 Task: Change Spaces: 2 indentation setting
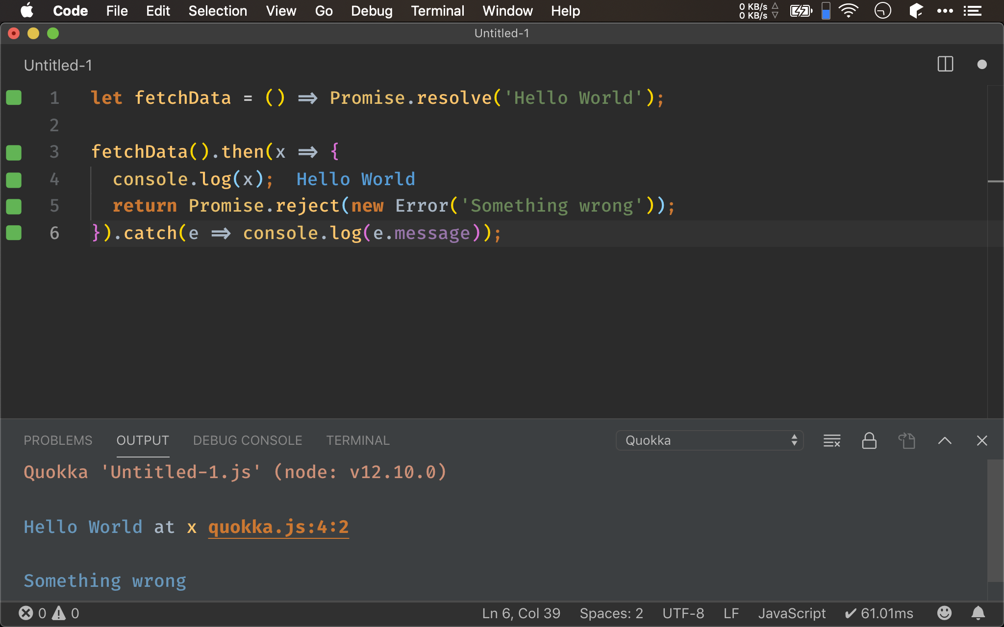611,613
